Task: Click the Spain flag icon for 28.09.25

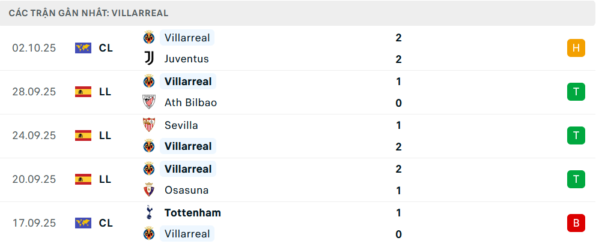Action: pyautogui.click(x=83, y=92)
